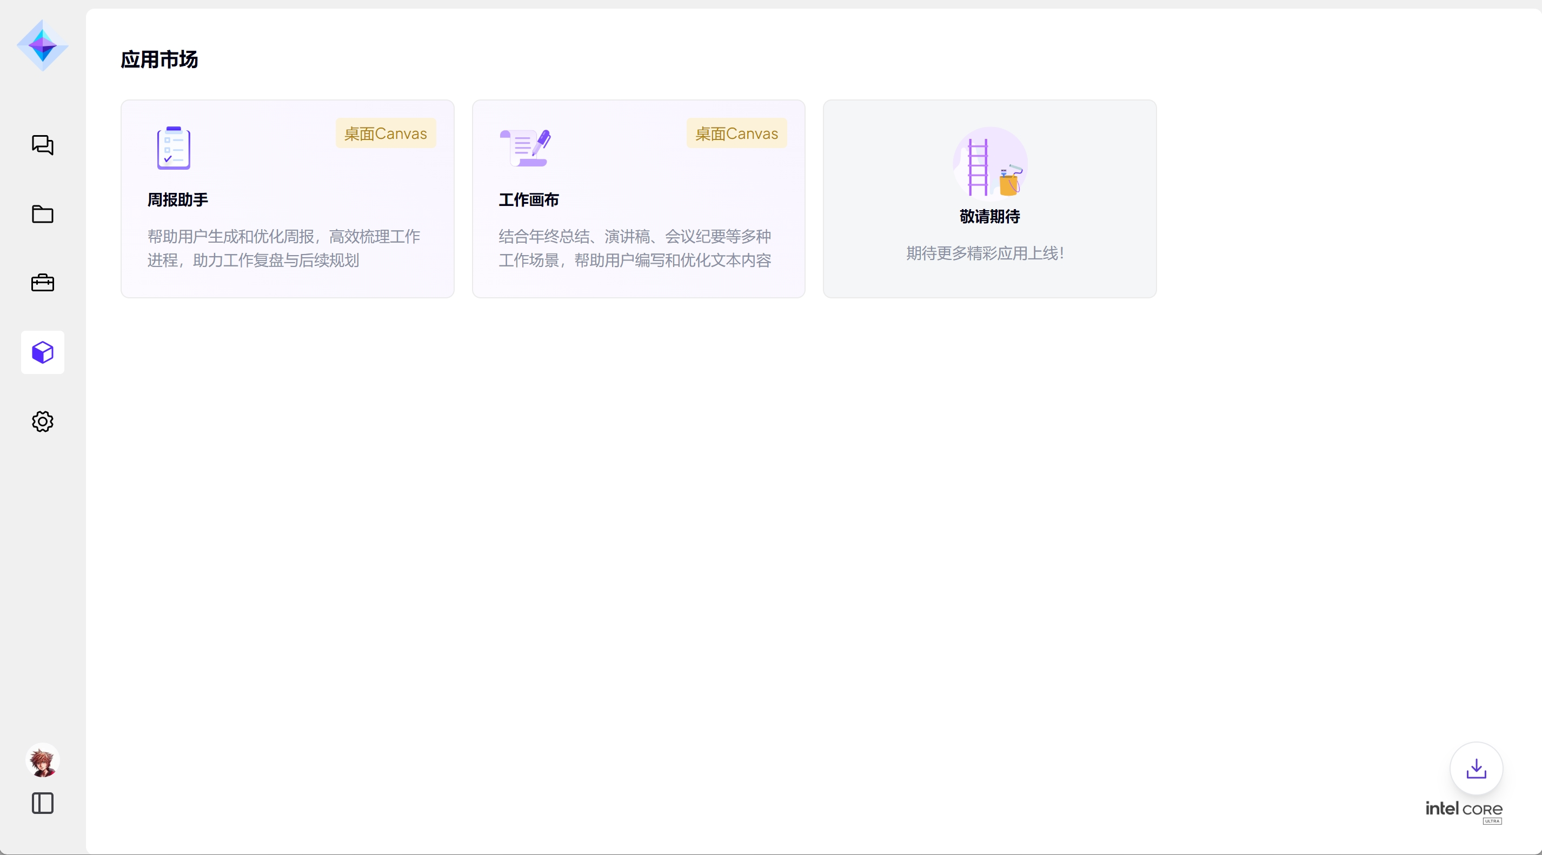Viewport: 1542px width, 855px height.
Task: Click the user avatar picture
Action: click(x=43, y=761)
